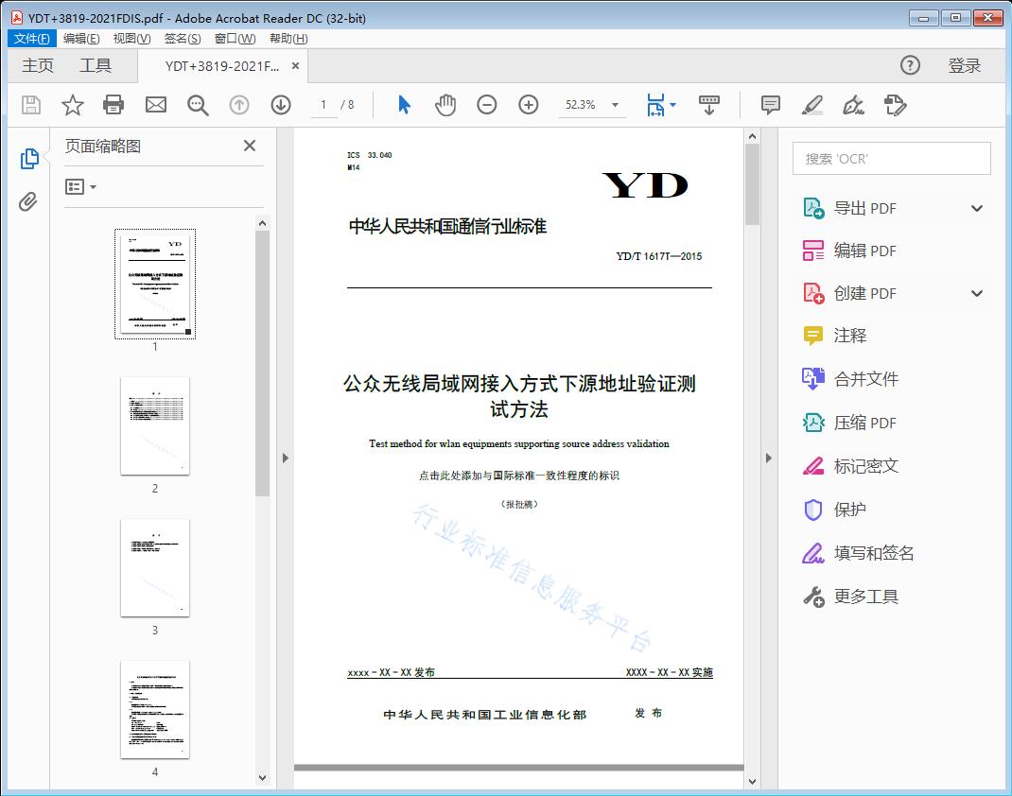Activate the selection arrow tool

pyautogui.click(x=402, y=105)
